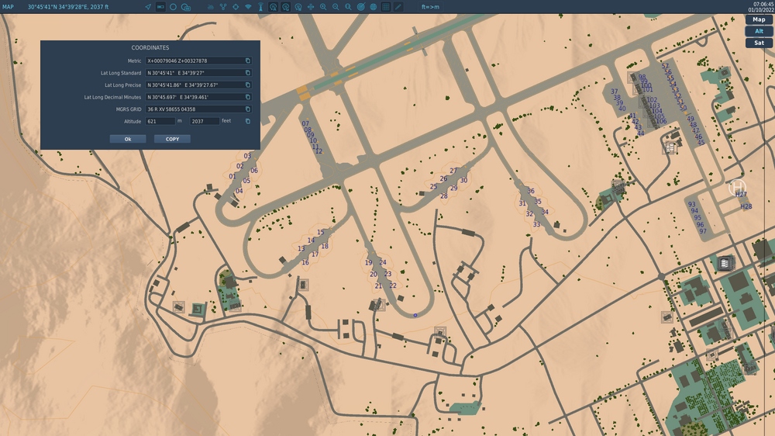Copy the Lat Long Precise value
The image size is (775, 436).
248,85
